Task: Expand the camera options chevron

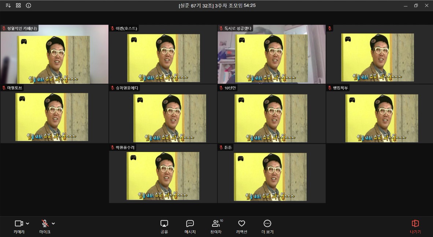Action: point(28,223)
